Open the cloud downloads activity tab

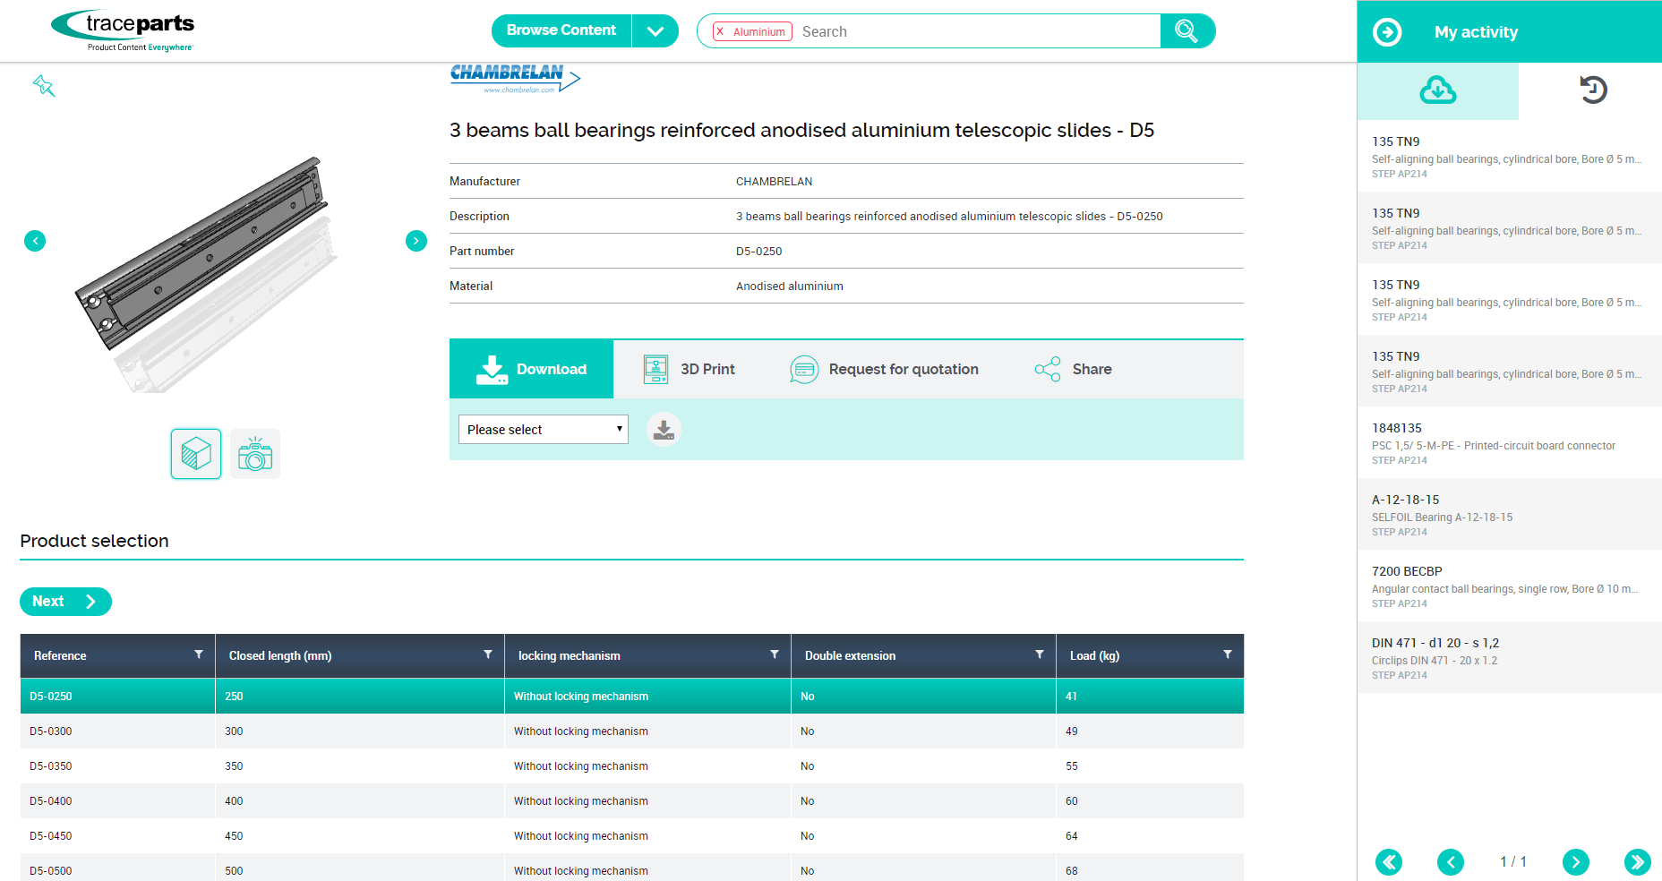(x=1438, y=90)
